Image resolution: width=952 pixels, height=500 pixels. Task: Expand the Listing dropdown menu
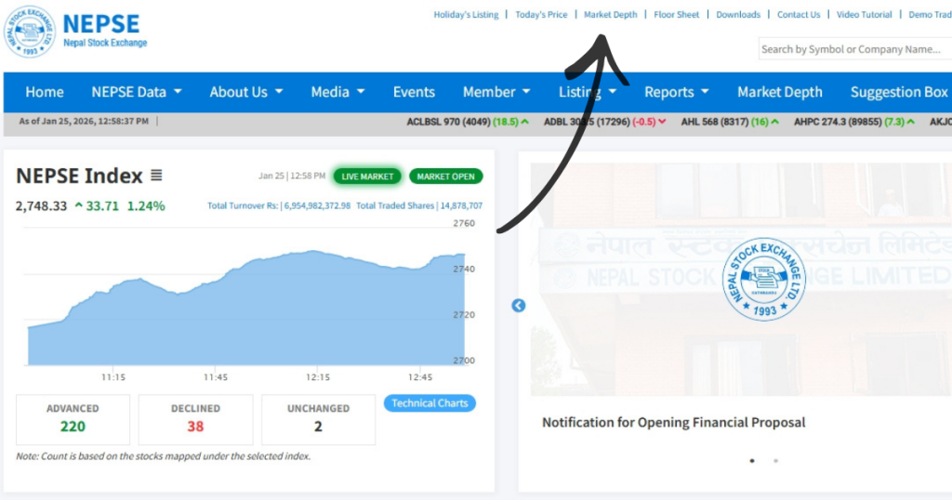click(x=588, y=92)
